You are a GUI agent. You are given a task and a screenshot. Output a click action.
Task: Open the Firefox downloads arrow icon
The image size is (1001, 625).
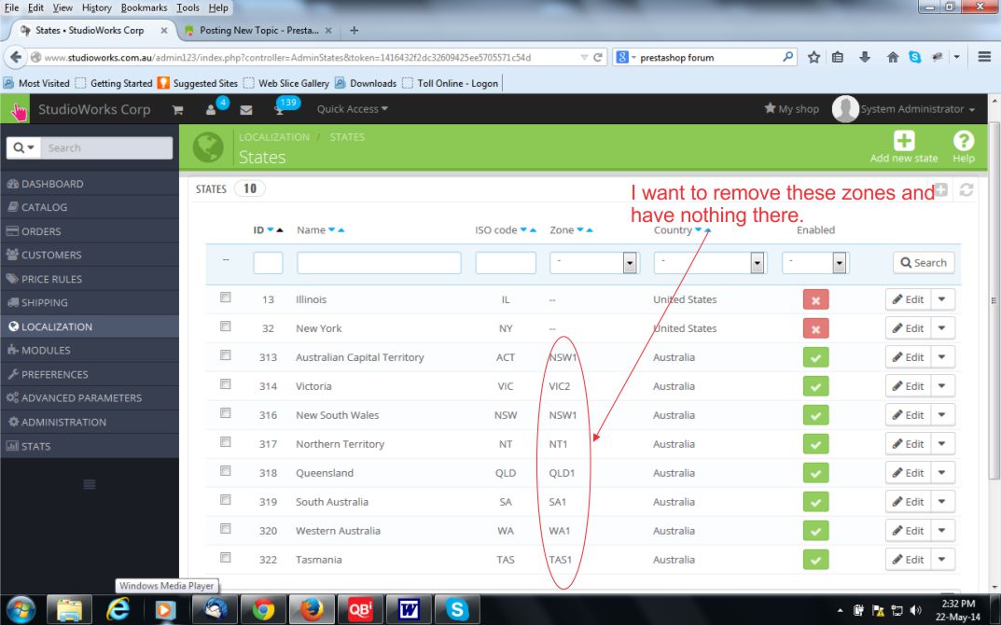865,57
